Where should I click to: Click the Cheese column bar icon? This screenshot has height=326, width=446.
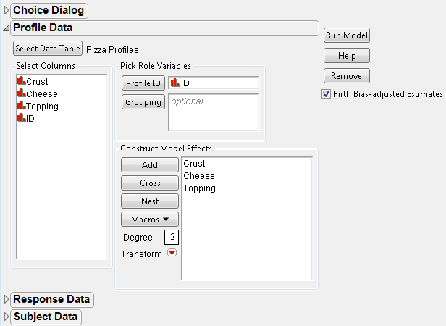(21, 94)
